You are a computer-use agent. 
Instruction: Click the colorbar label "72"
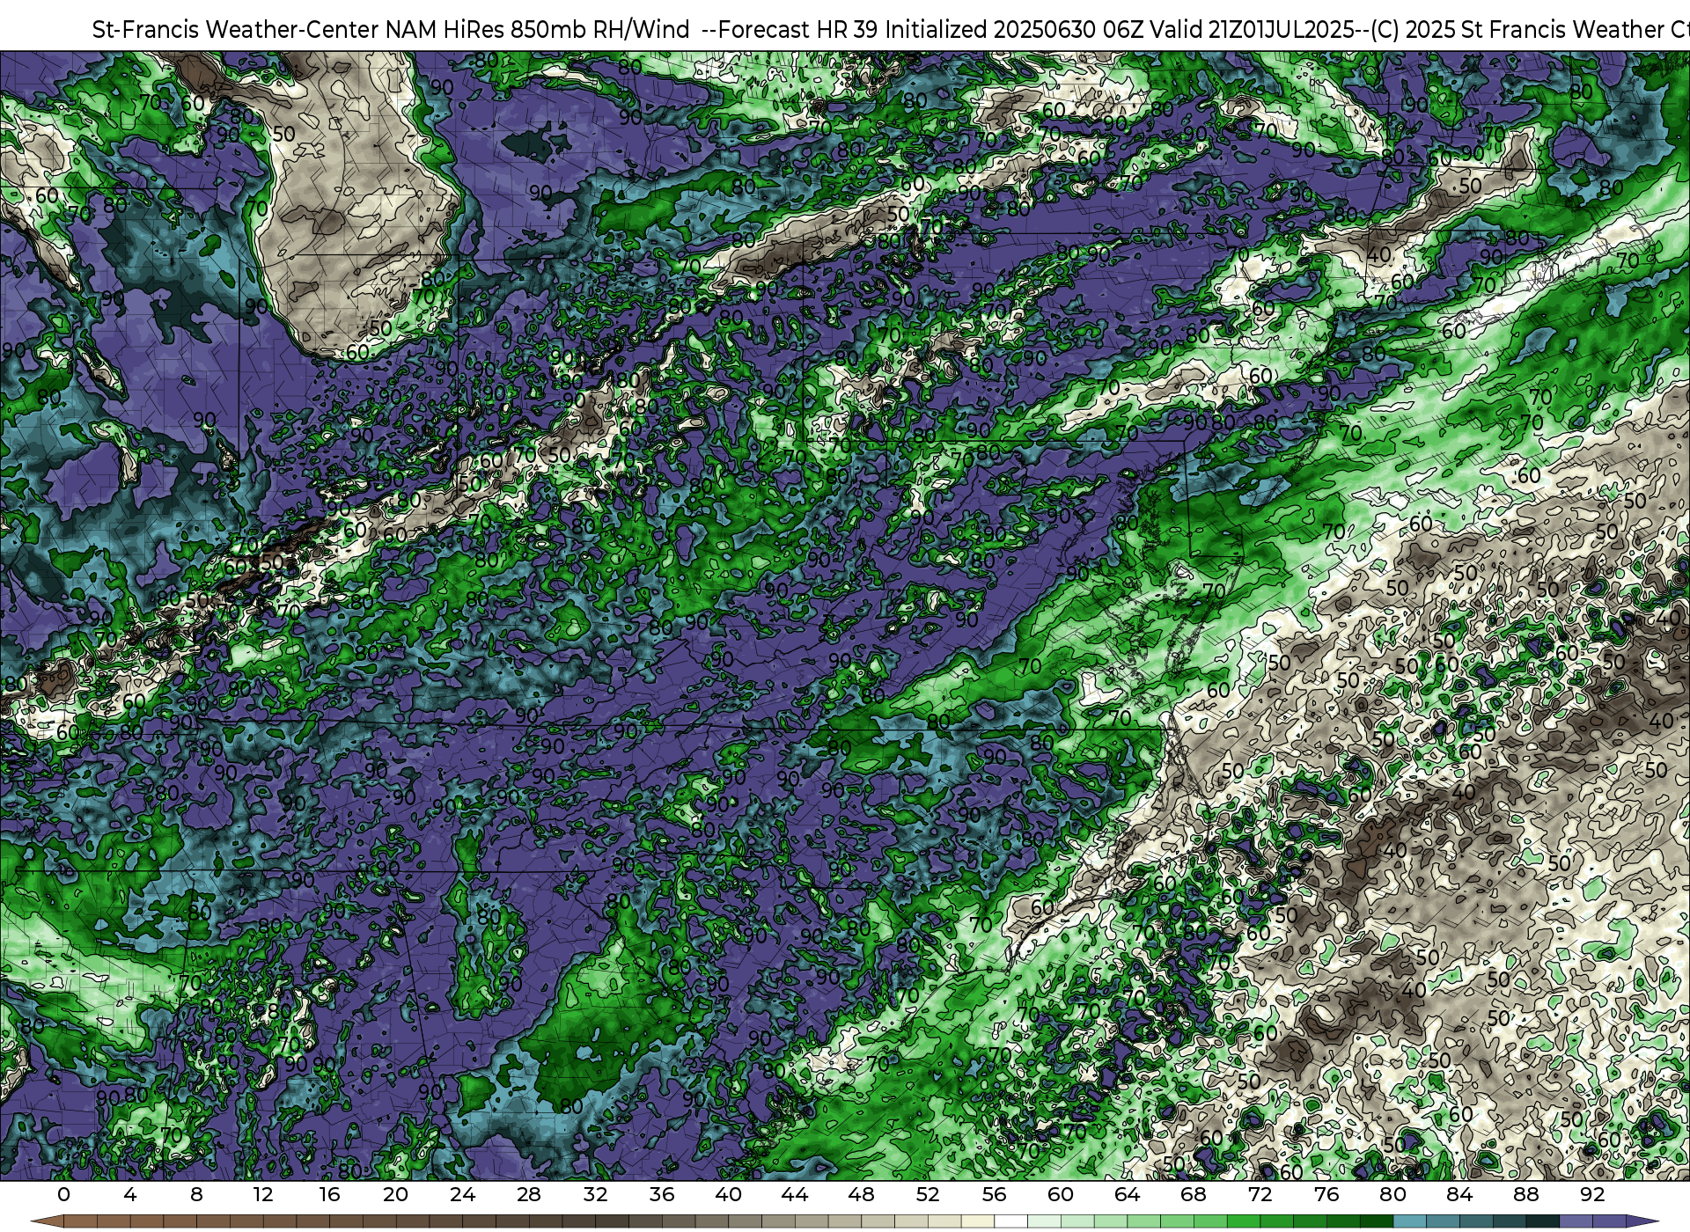coord(1260,1195)
